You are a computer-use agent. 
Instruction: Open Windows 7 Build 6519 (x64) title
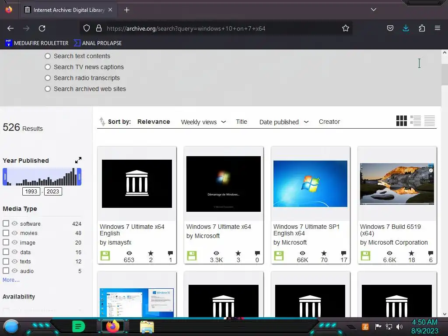(390, 230)
